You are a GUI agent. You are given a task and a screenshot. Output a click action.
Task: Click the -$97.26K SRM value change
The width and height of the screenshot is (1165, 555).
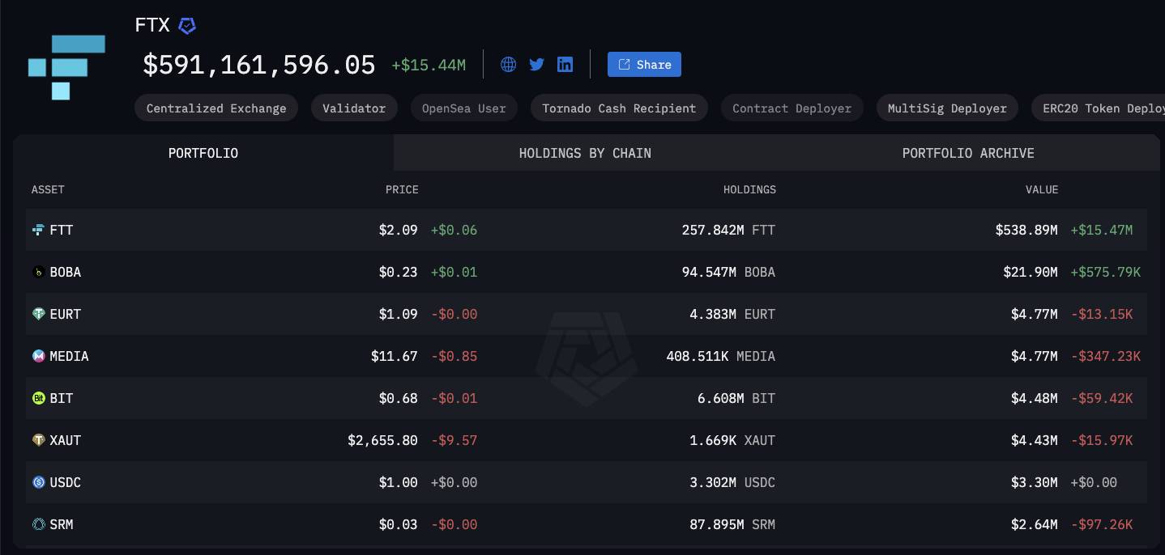click(1102, 524)
